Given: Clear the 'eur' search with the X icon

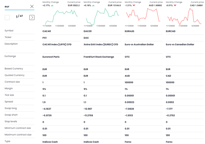Looking at the screenshot, I should pyautogui.click(x=32, y=7).
